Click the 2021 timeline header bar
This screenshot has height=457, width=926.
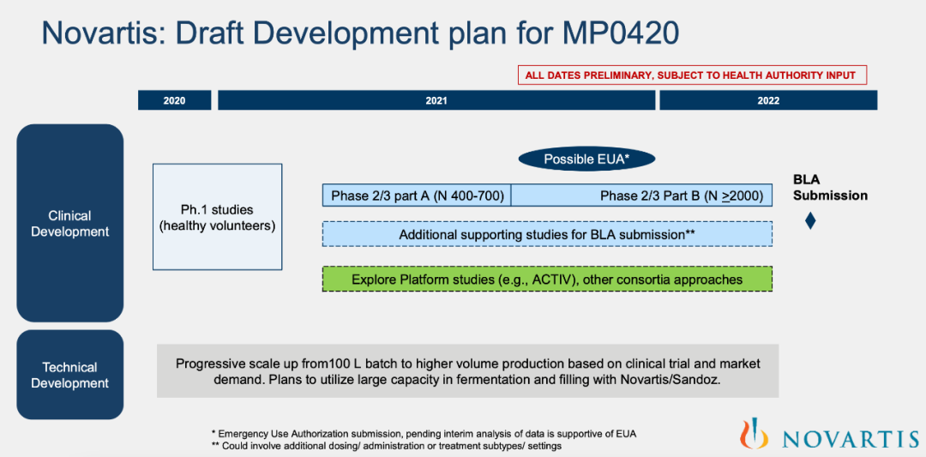click(436, 100)
